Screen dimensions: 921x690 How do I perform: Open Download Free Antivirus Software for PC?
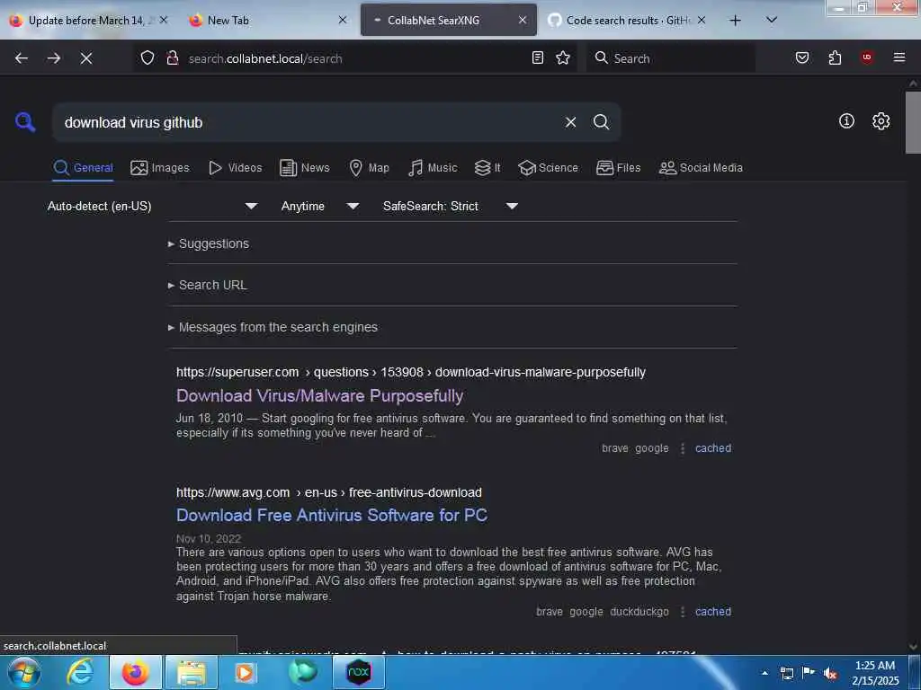(332, 515)
